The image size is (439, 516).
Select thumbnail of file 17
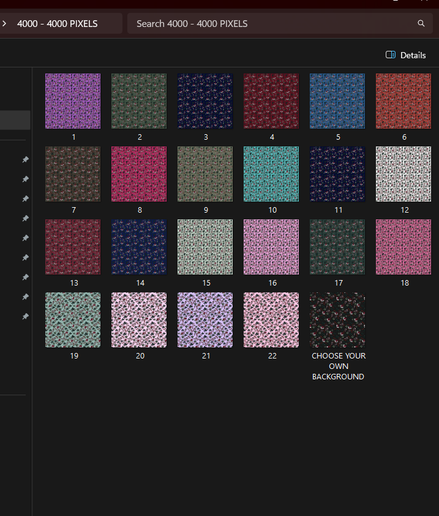(x=337, y=247)
